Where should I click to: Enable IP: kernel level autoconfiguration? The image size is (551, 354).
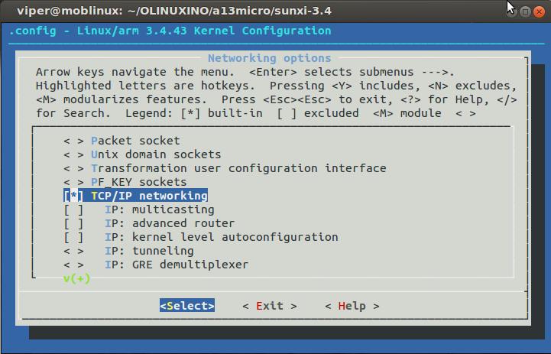pos(73,237)
